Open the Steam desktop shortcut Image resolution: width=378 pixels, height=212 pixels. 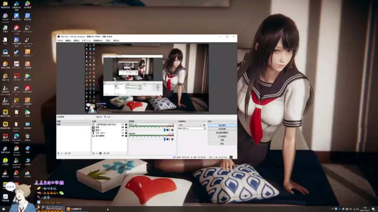click(17, 53)
